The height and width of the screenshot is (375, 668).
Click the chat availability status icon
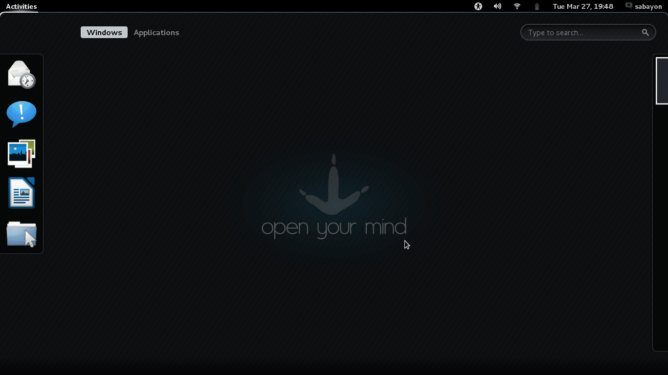coord(629,6)
